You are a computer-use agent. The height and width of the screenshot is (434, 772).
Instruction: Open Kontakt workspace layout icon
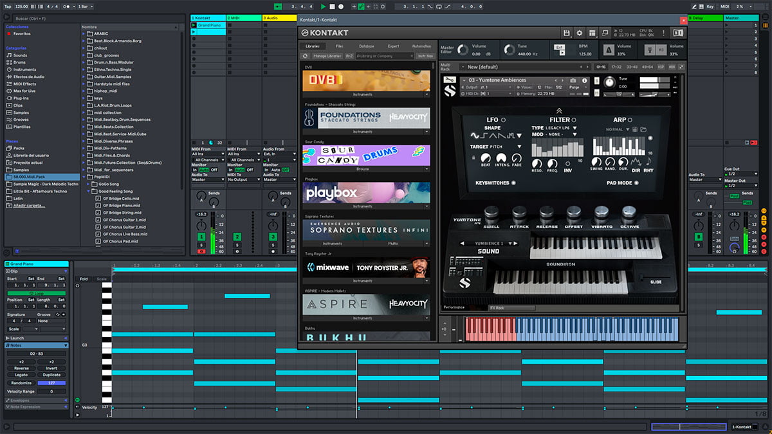592,33
